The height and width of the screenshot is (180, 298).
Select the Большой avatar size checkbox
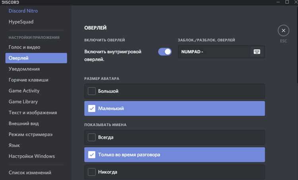click(92, 91)
